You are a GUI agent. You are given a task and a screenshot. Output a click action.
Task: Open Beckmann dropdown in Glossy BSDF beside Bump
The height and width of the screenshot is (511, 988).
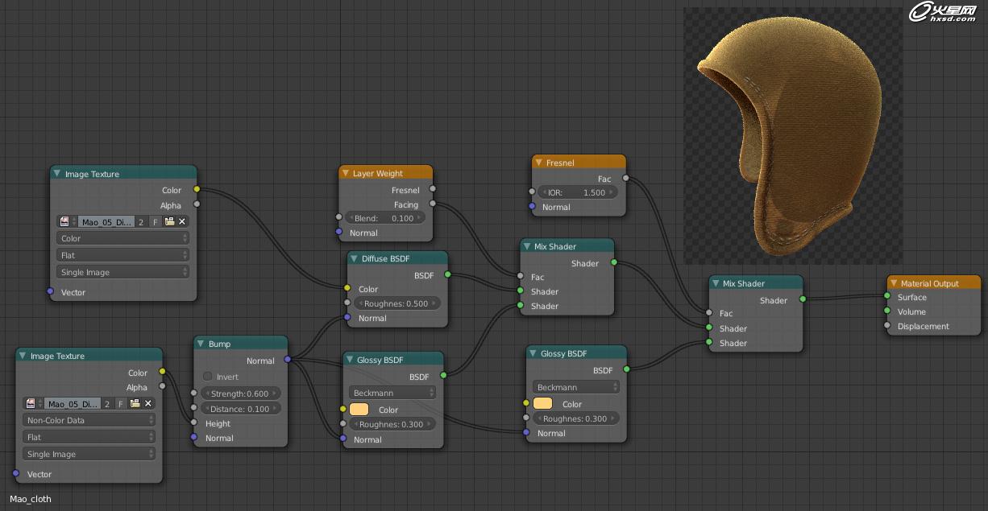tap(392, 393)
